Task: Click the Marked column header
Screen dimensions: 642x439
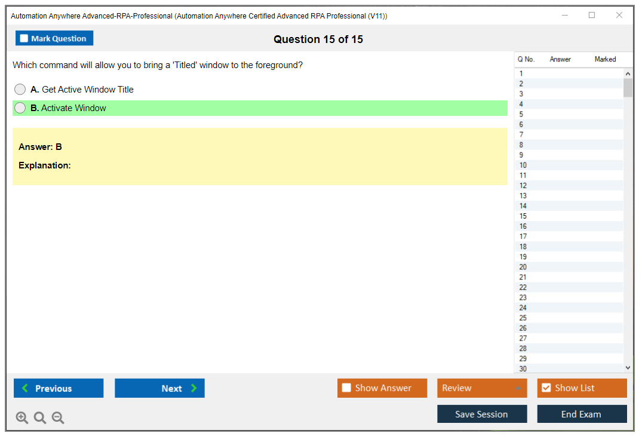Action: coord(605,59)
